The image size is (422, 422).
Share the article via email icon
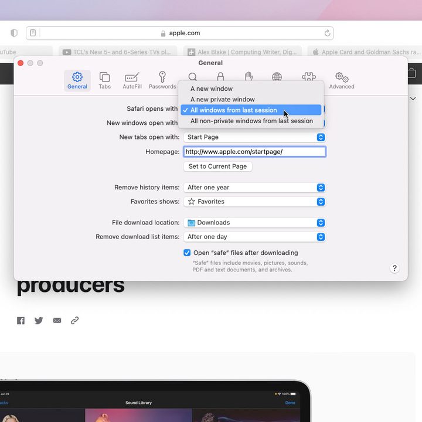pos(57,321)
